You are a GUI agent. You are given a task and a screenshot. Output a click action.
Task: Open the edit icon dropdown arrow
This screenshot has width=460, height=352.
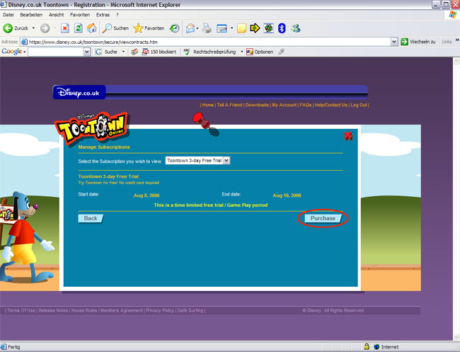tap(231, 28)
